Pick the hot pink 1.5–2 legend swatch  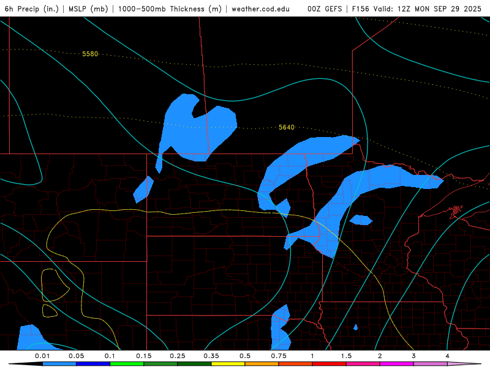[x=363, y=364]
